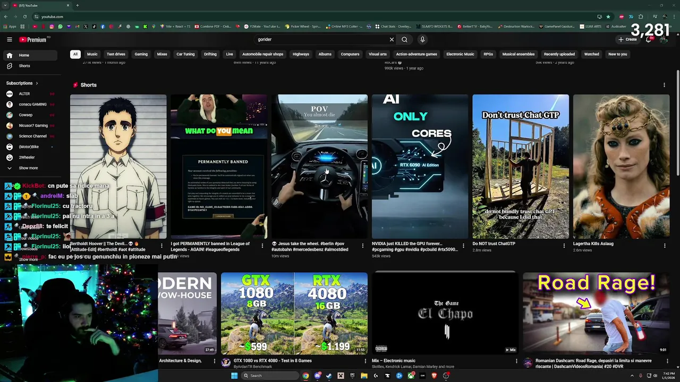Select the 'All' filter chip
Image resolution: width=680 pixels, height=382 pixels.
75,54
